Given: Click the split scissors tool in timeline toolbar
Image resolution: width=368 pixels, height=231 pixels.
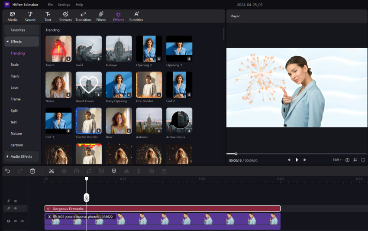Looking at the screenshot, I should click(x=52, y=171).
